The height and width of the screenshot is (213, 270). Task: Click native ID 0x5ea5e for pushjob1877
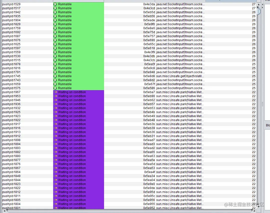(x=149, y=160)
